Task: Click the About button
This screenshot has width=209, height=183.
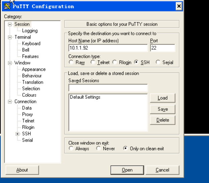Action: pyautogui.click(x=22, y=170)
